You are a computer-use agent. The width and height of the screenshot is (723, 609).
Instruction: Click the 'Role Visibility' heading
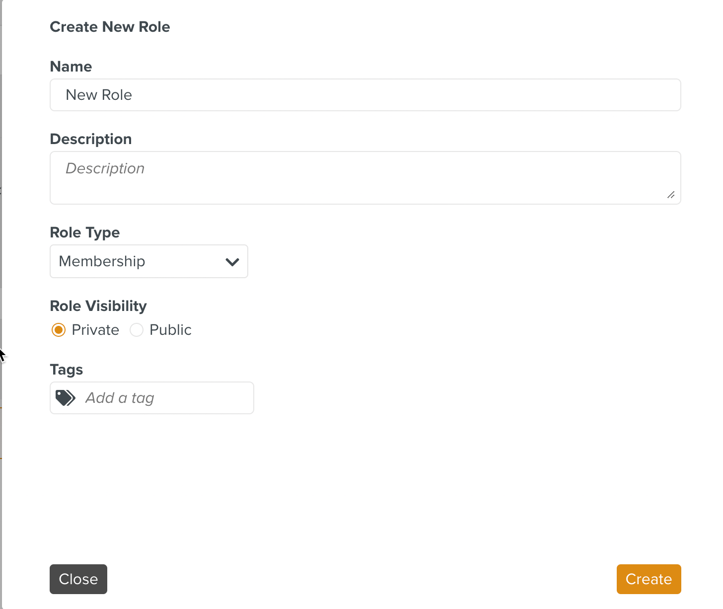tap(98, 306)
